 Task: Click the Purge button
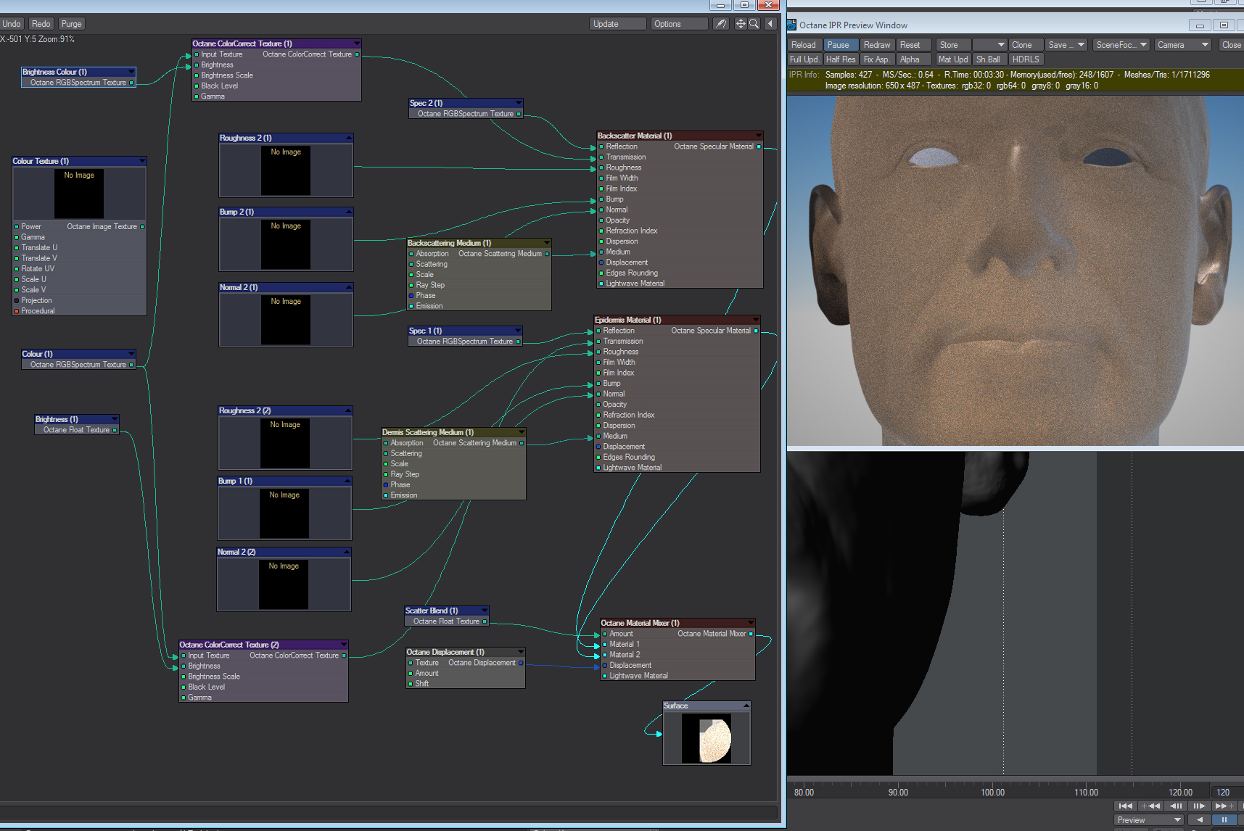point(71,24)
